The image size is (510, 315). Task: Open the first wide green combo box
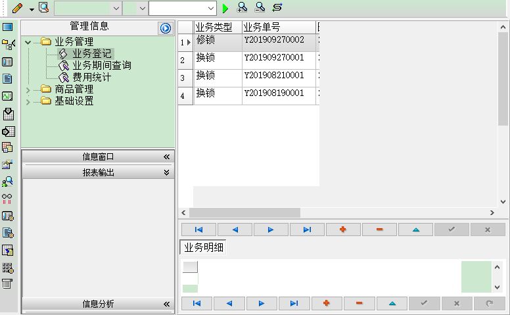pos(88,8)
